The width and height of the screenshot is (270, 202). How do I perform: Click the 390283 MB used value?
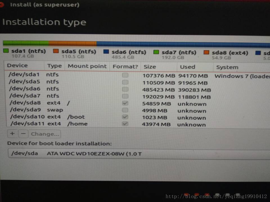[194, 90]
